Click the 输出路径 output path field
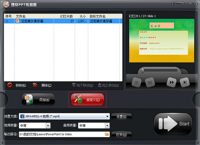Screen dimensions: 200x145 [x=64, y=134]
